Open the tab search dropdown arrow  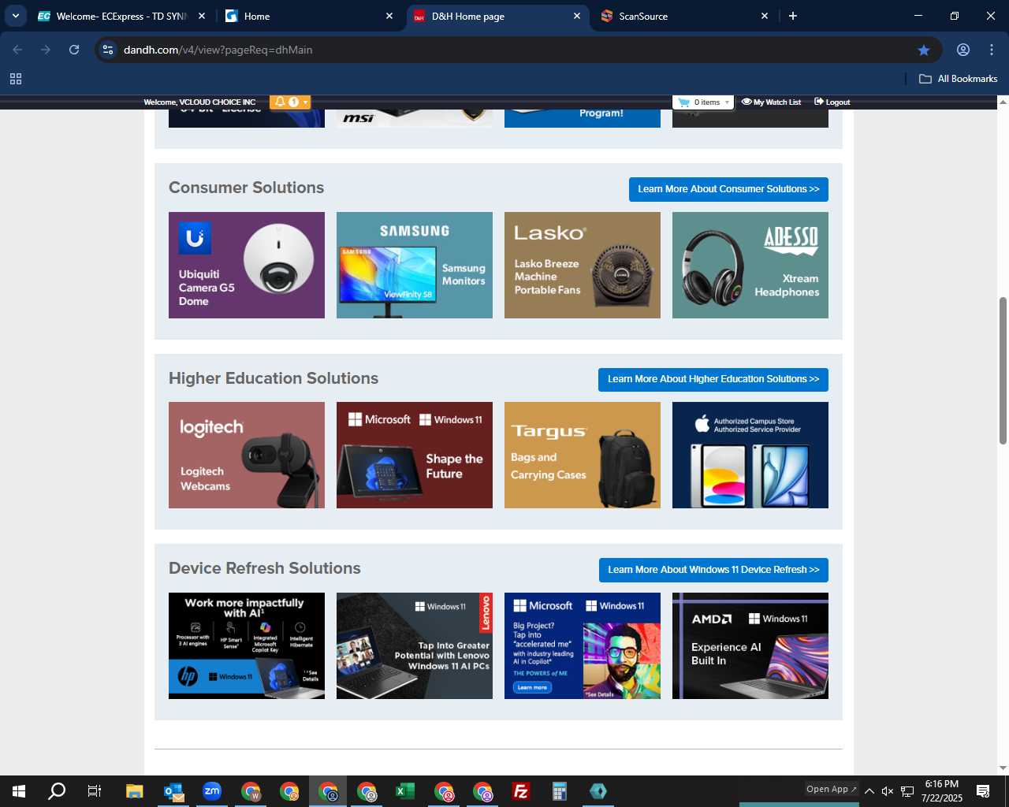click(x=16, y=16)
